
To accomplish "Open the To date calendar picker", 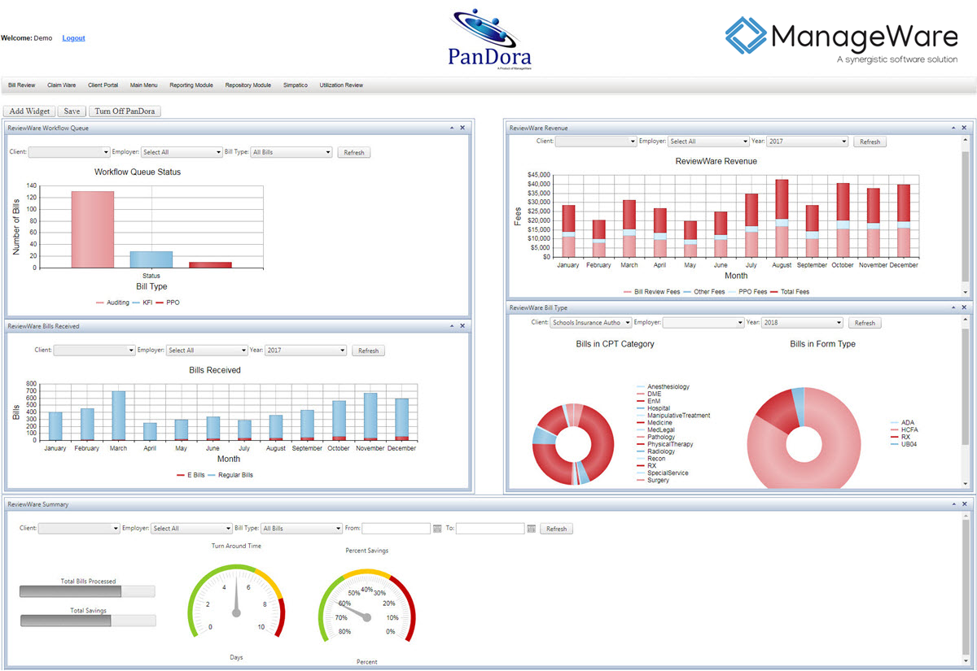I will click(532, 529).
